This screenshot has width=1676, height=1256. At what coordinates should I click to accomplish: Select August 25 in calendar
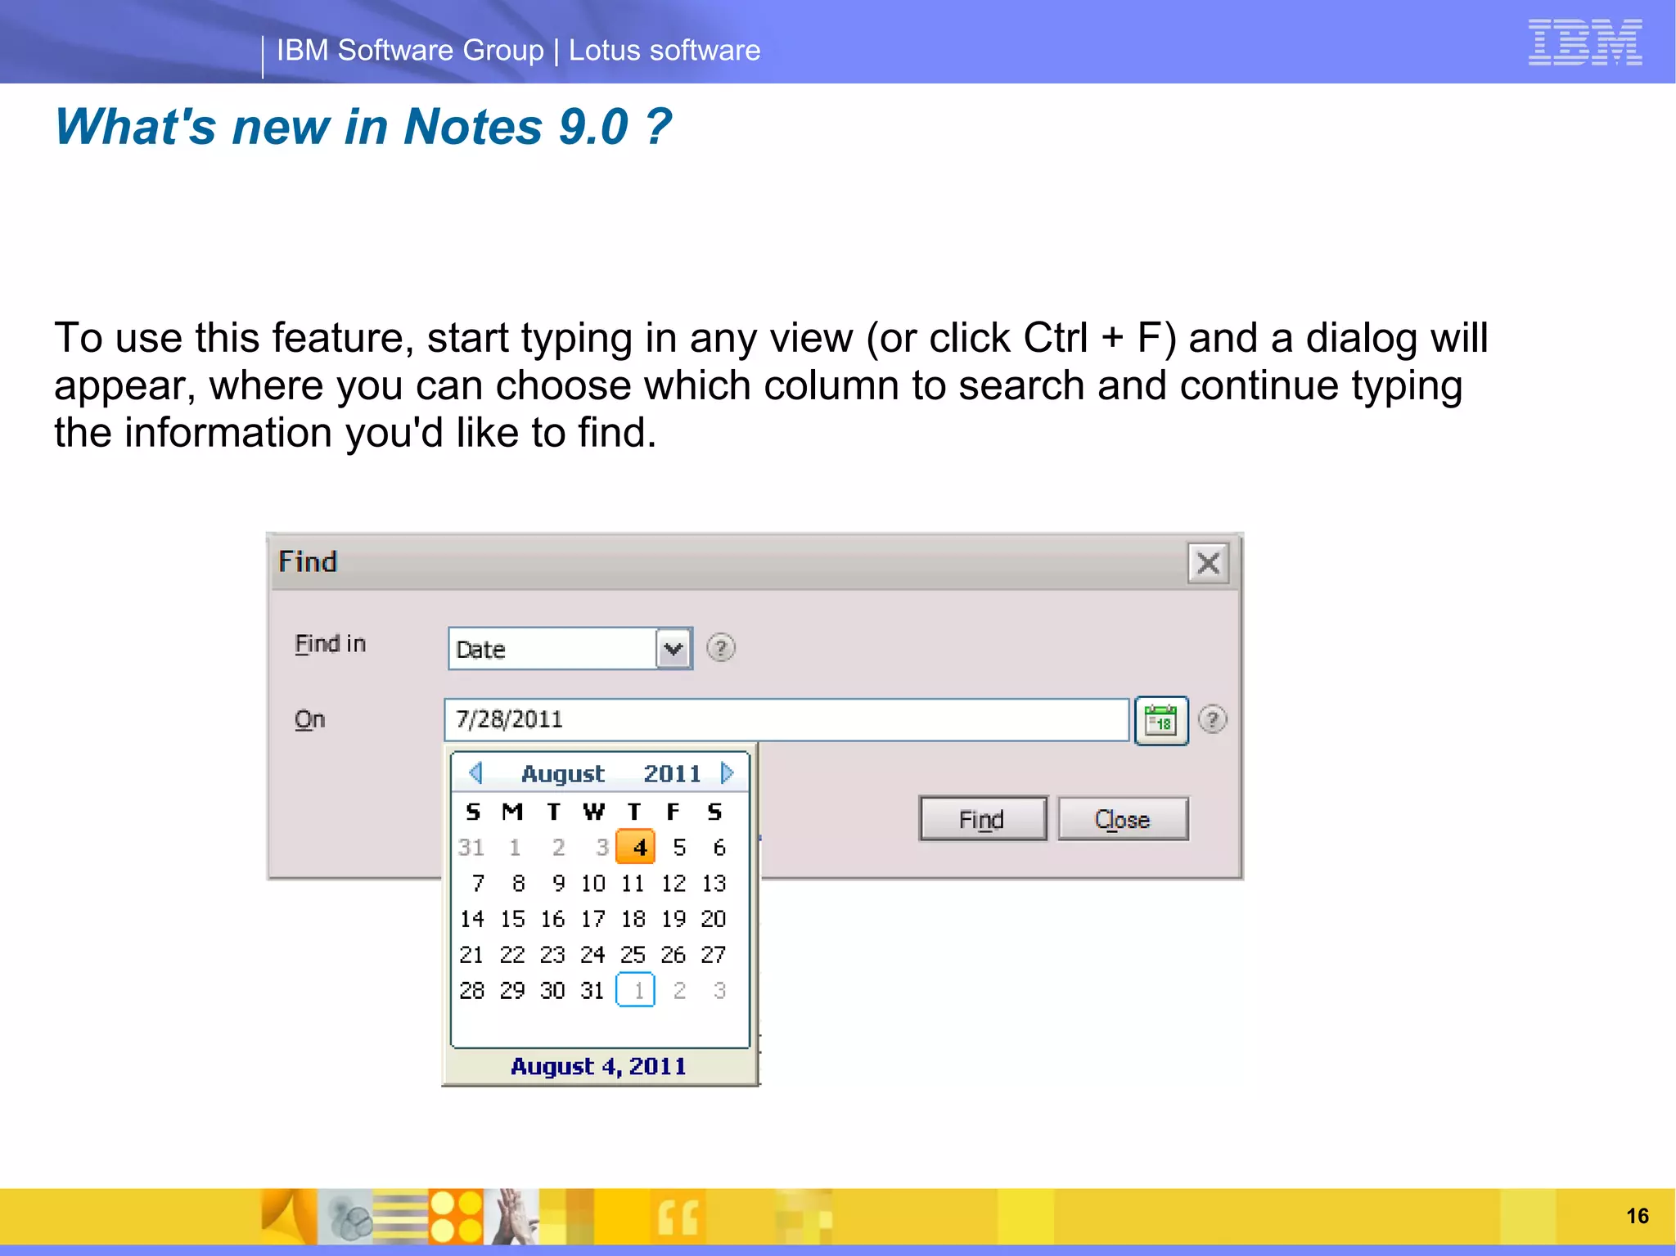(x=633, y=955)
